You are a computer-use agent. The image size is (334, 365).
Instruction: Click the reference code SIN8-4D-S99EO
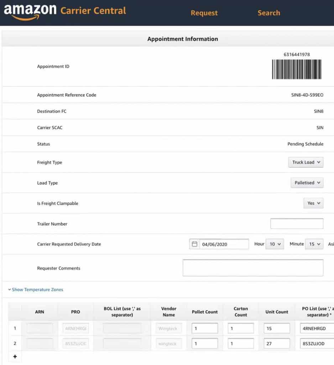(x=307, y=95)
